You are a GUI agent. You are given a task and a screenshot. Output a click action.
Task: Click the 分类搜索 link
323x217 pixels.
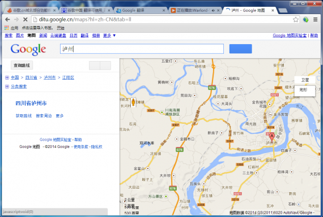pyautogui.click(x=19, y=86)
